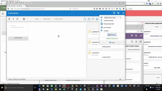Image resolution: width=162 pixels, height=91 pixels.
Task: Click the Logout button
Action: [112, 42]
